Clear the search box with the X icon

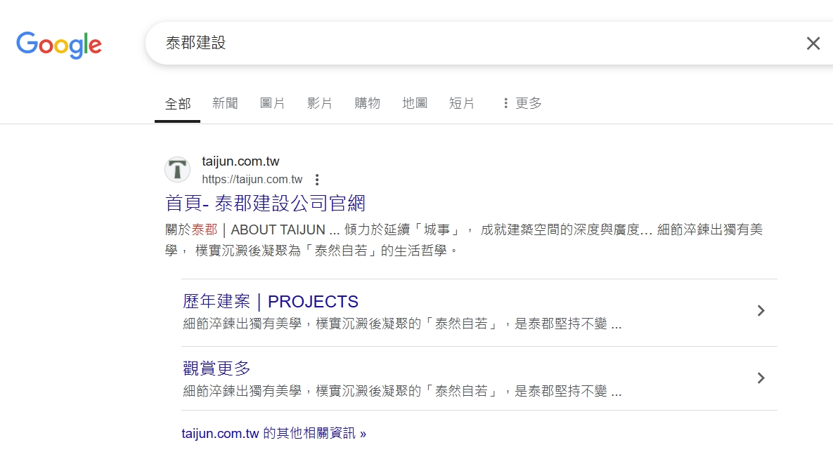813,44
